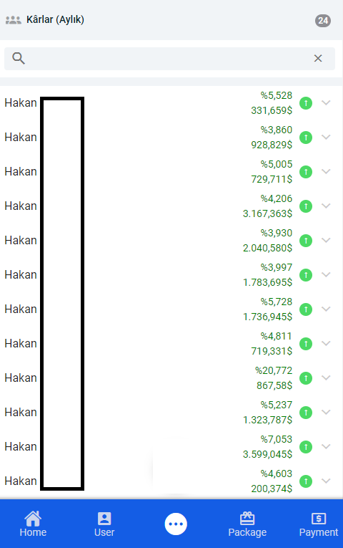Expand the row showing 3.167,363$
Screen dimensions: 343x548
326,206
